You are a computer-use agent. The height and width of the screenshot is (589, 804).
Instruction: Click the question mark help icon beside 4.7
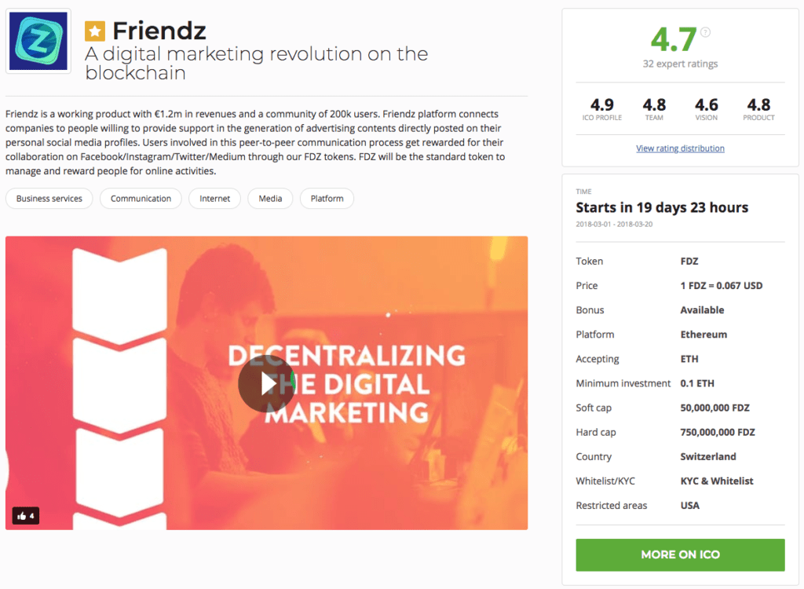pos(706,32)
